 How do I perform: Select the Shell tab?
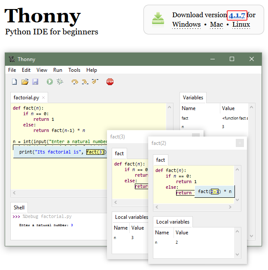point(19,208)
